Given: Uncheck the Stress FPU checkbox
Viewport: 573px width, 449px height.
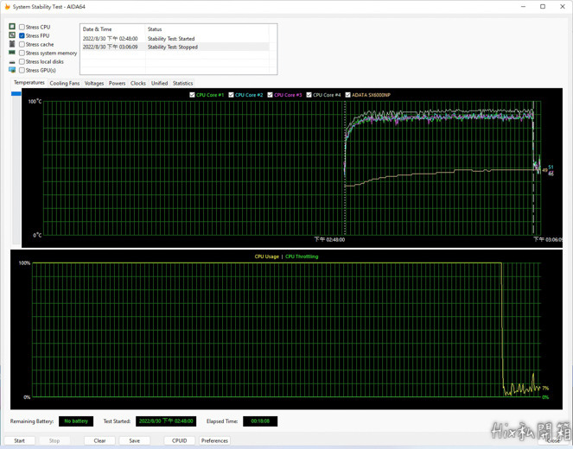Looking at the screenshot, I should pyautogui.click(x=22, y=35).
